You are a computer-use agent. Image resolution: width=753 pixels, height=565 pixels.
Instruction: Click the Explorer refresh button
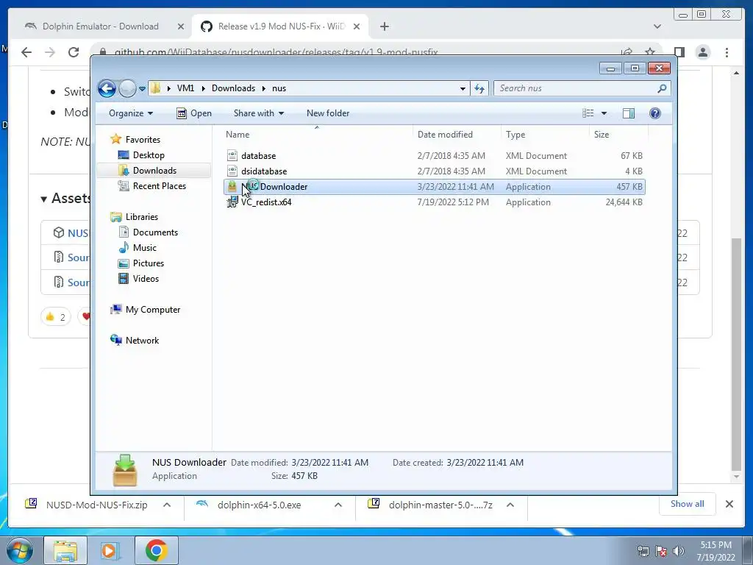pos(479,88)
